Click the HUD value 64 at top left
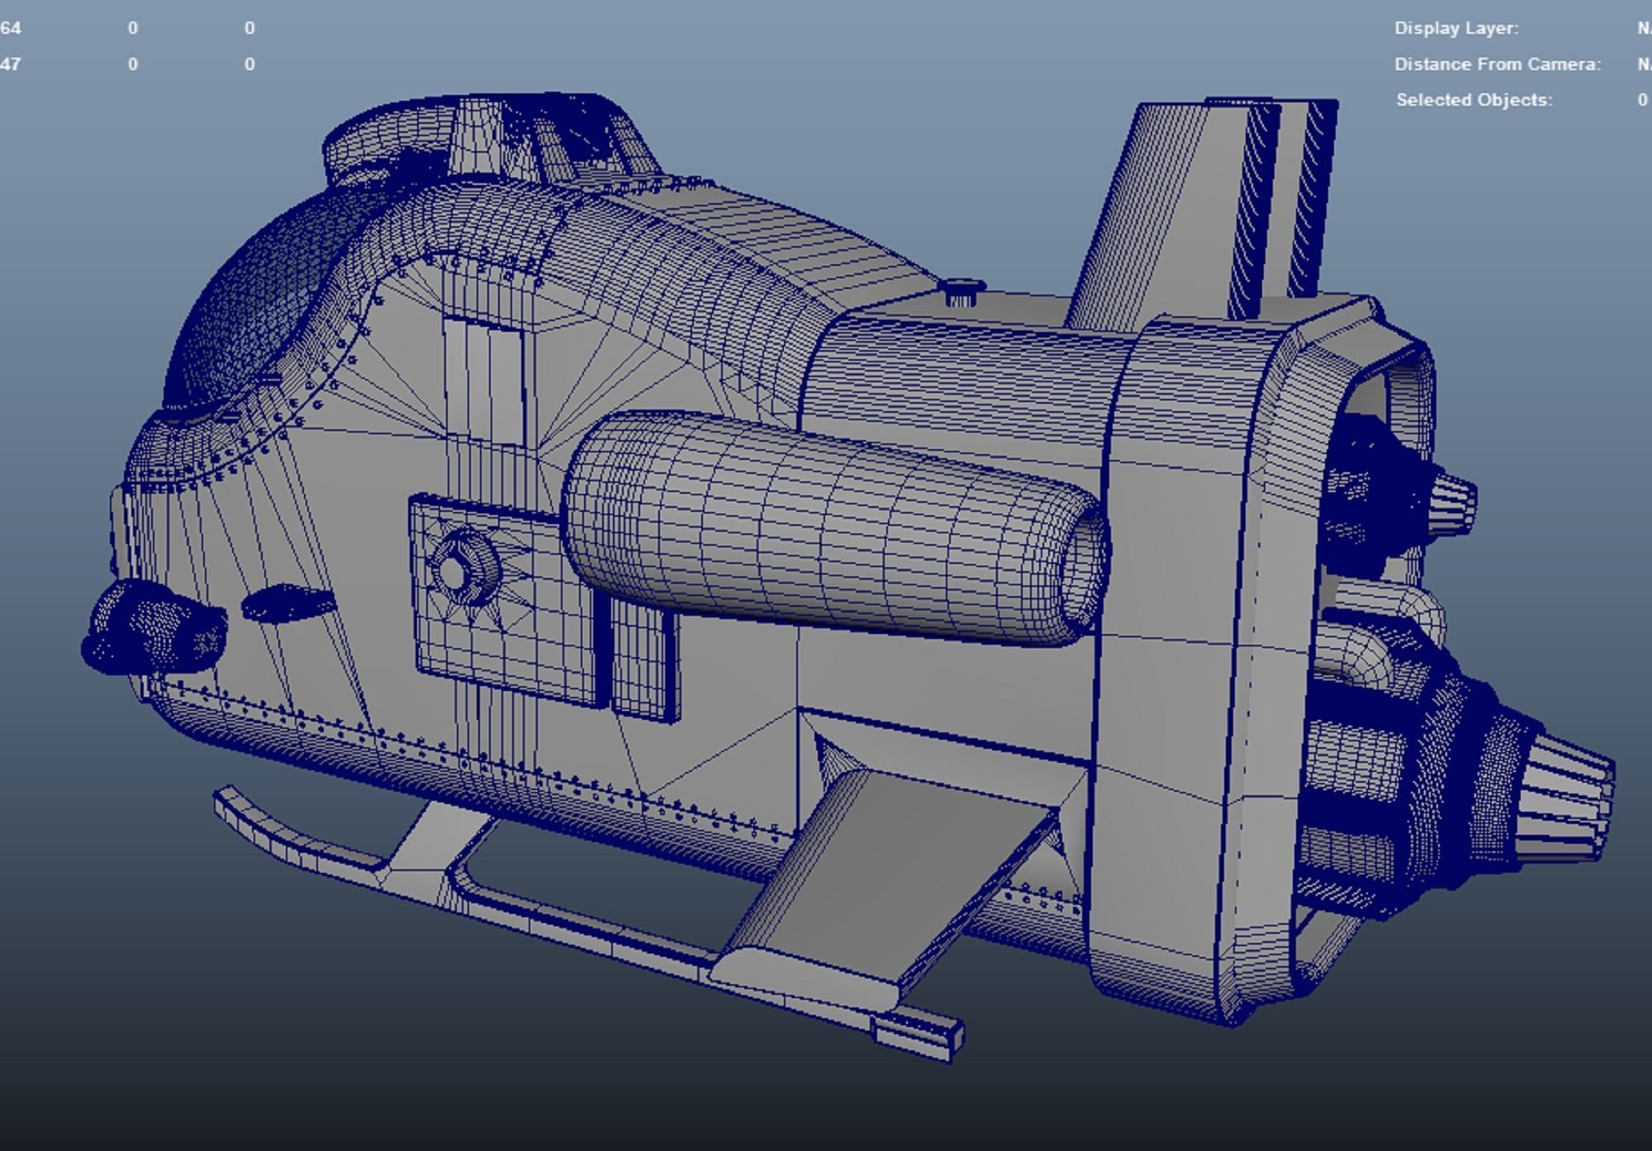This screenshot has height=1151, width=1652. [x=10, y=28]
